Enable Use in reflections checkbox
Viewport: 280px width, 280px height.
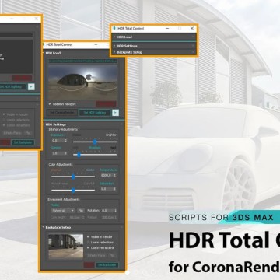click(x=89, y=242)
